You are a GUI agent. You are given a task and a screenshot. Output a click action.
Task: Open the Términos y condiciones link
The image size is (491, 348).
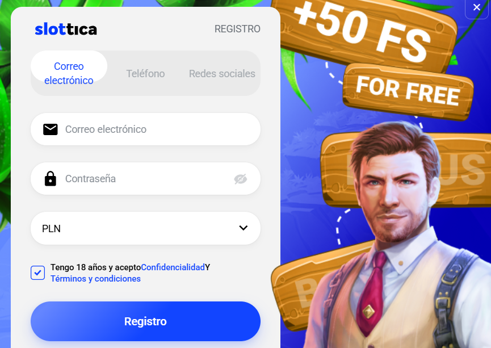coord(95,279)
